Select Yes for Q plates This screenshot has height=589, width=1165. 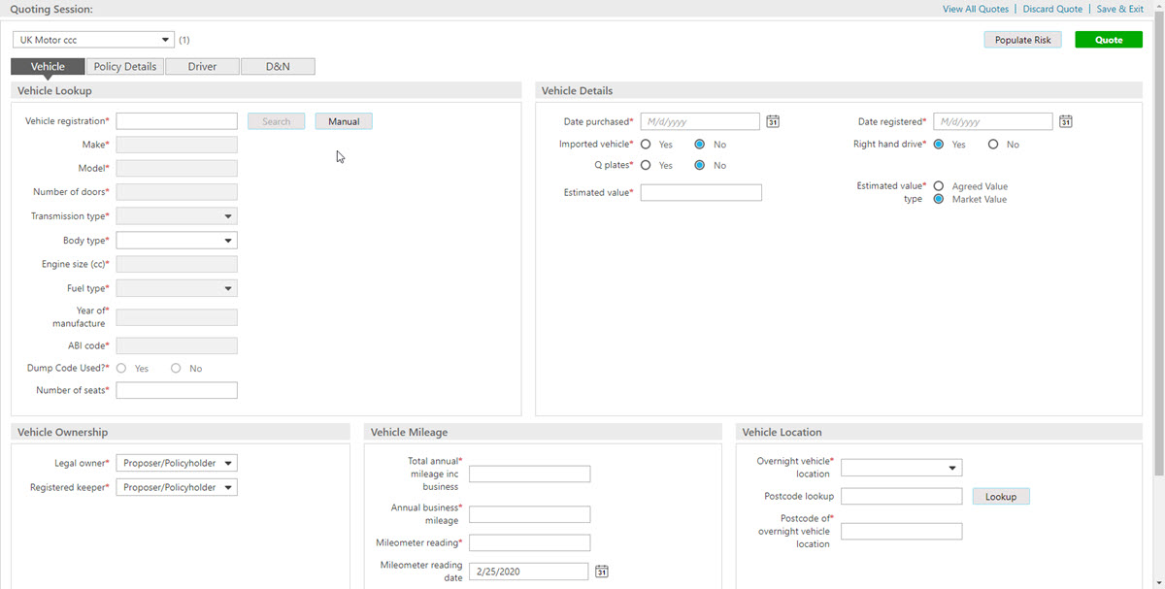[646, 166]
